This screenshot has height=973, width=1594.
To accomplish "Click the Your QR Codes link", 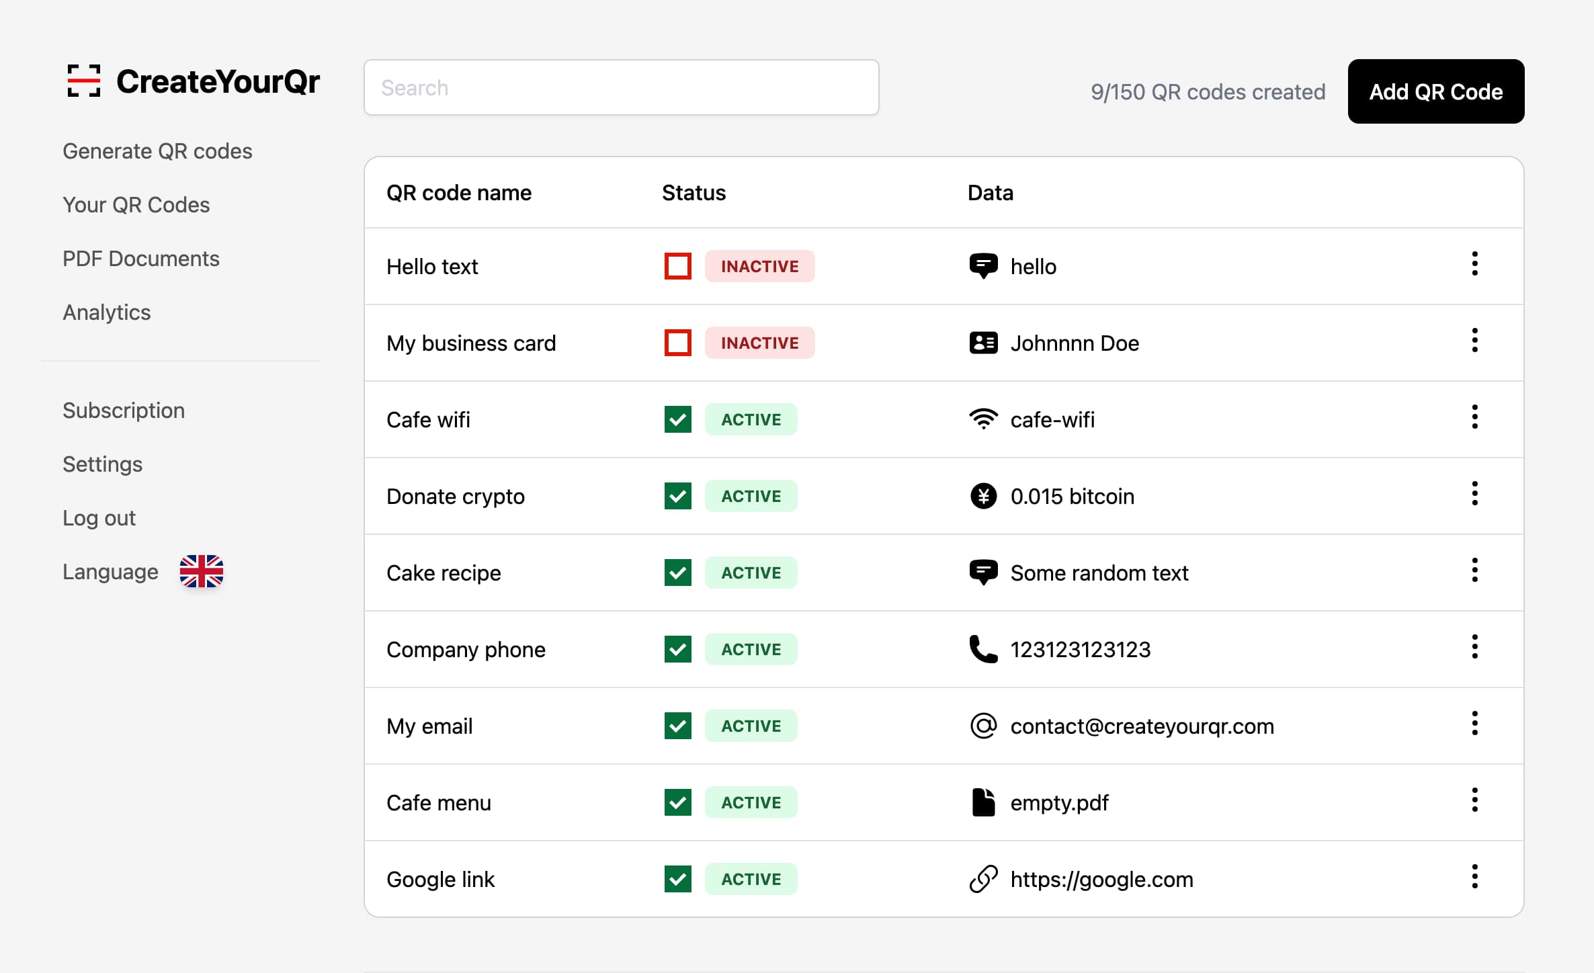I will [136, 205].
